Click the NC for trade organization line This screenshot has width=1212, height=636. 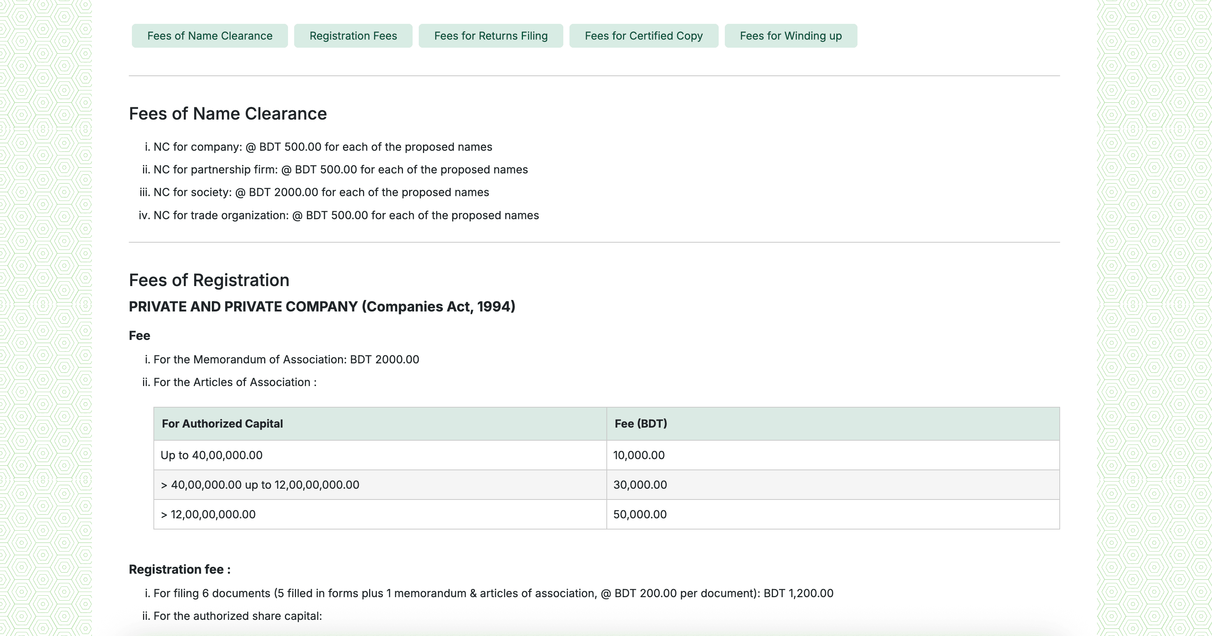coord(346,215)
